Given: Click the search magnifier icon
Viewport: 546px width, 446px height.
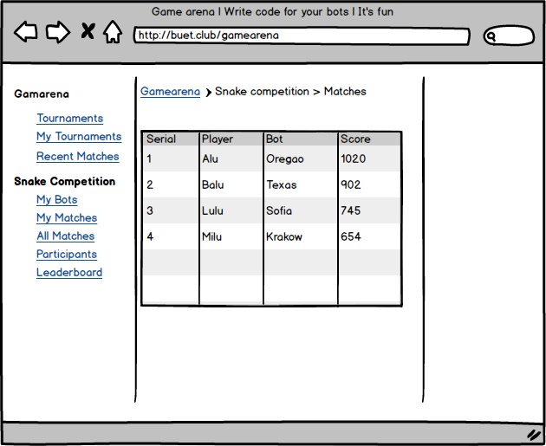Looking at the screenshot, I should (491, 36).
